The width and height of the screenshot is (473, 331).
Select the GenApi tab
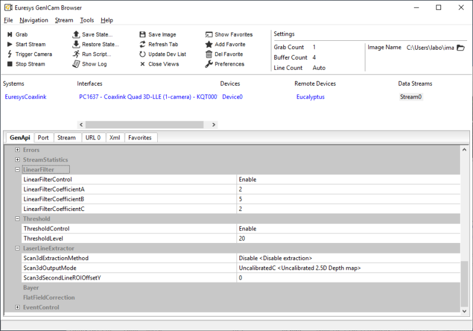(x=20, y=138)
